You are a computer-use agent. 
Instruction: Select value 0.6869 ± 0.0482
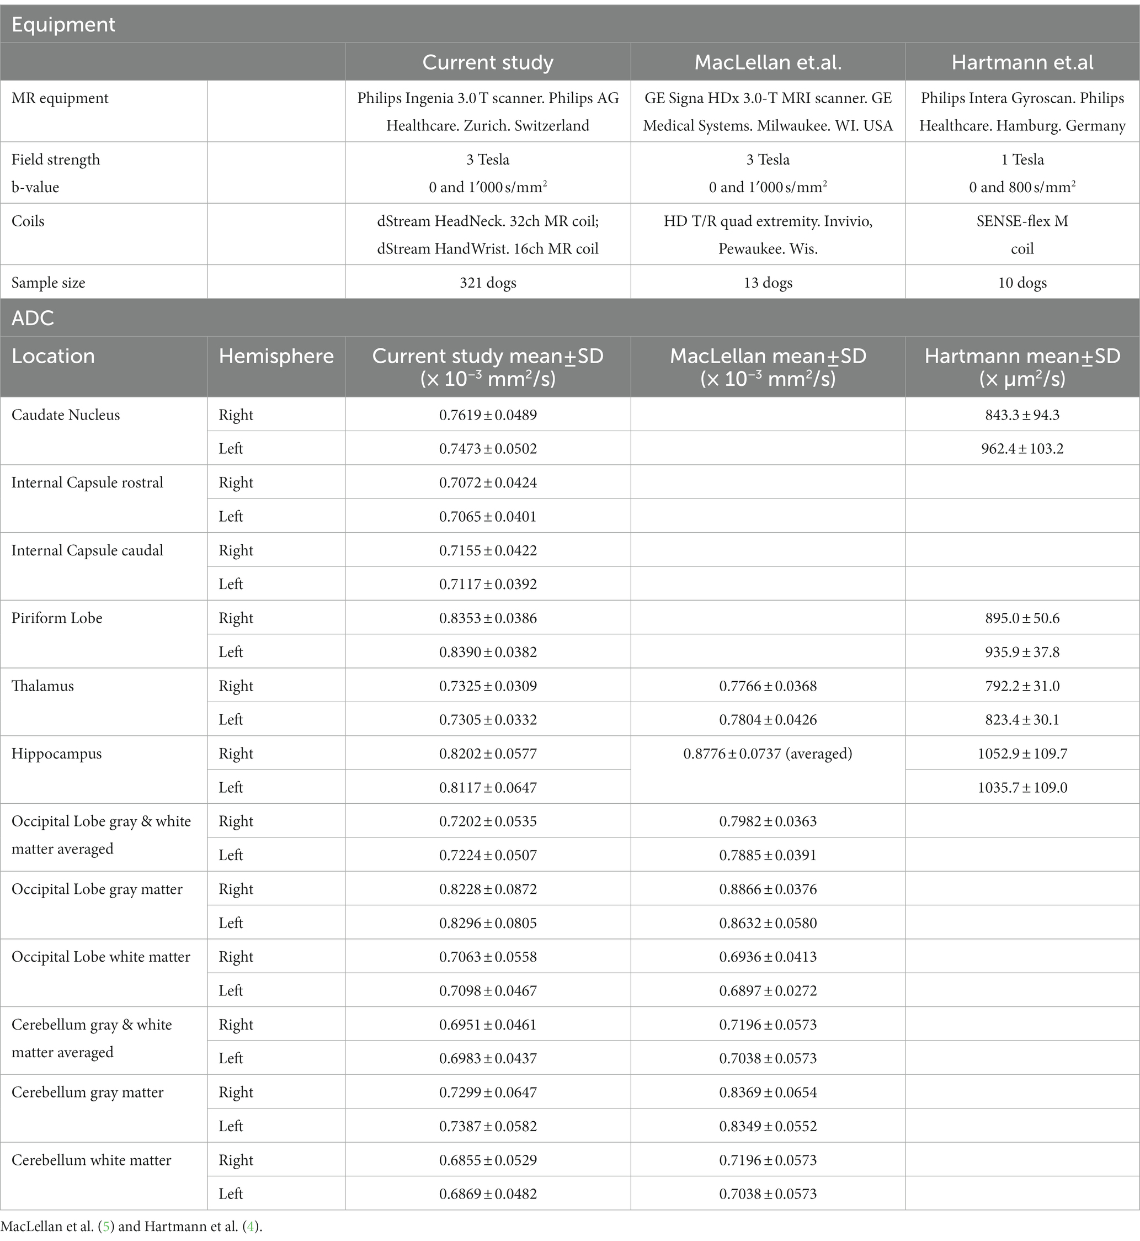pyautogui.click(x=488, y=1194)
